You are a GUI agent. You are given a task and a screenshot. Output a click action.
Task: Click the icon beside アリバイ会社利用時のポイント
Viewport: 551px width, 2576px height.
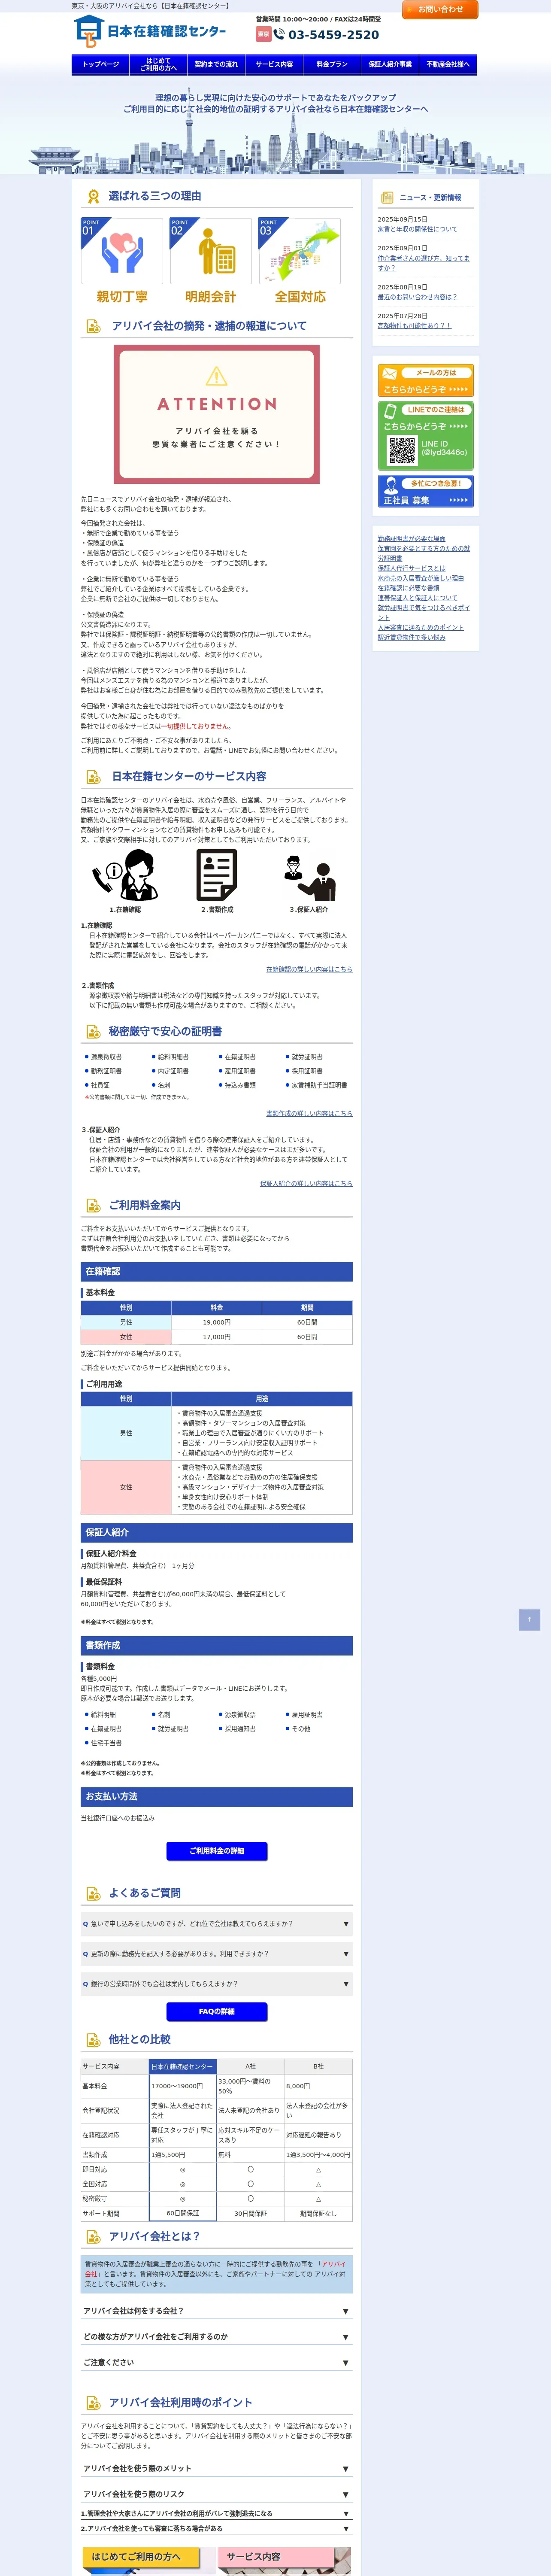pyautogui.click(x=93, y=2403)
